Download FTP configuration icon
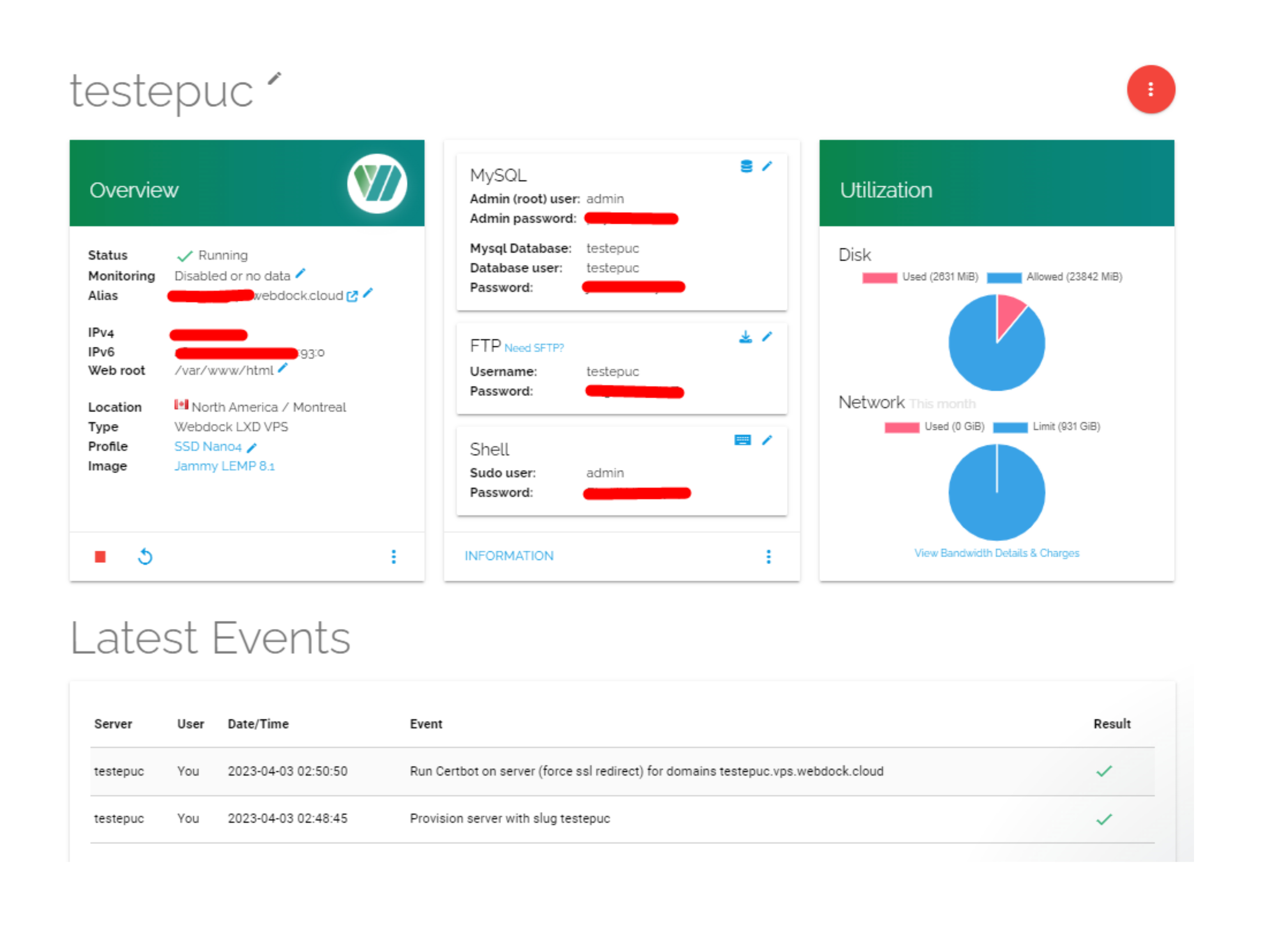This screenshot has height=942, width=1267. (745, 336)
